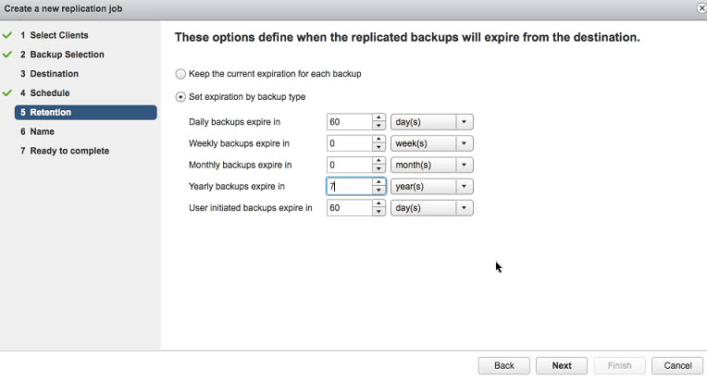Click the Next button
707x380 pixels.
(x=562, y=365)
